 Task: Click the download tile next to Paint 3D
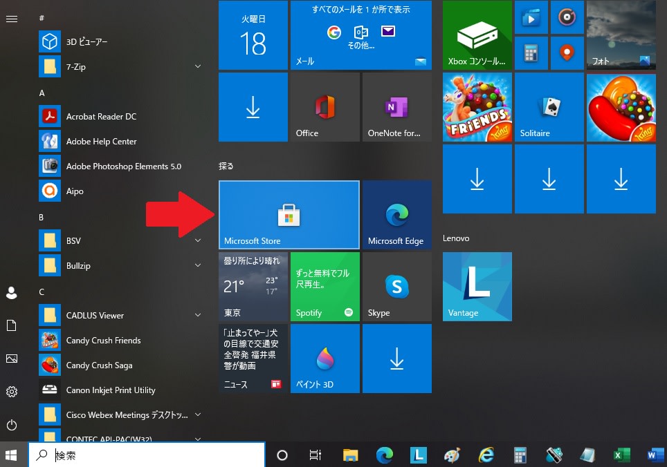(x=397, y=359)
